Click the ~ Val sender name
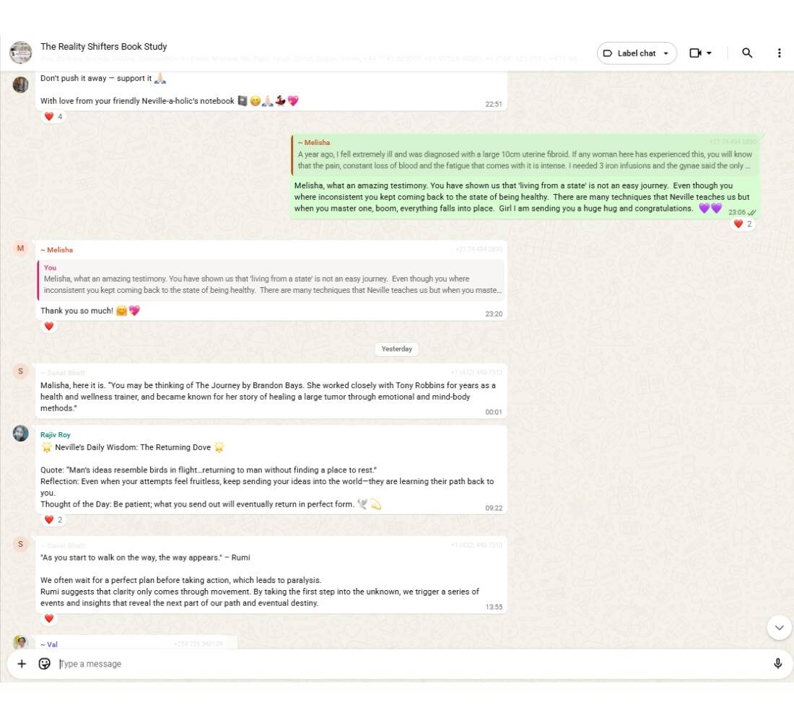The width and height of the screenshot is (794, 707). click(x=49, y=644)
